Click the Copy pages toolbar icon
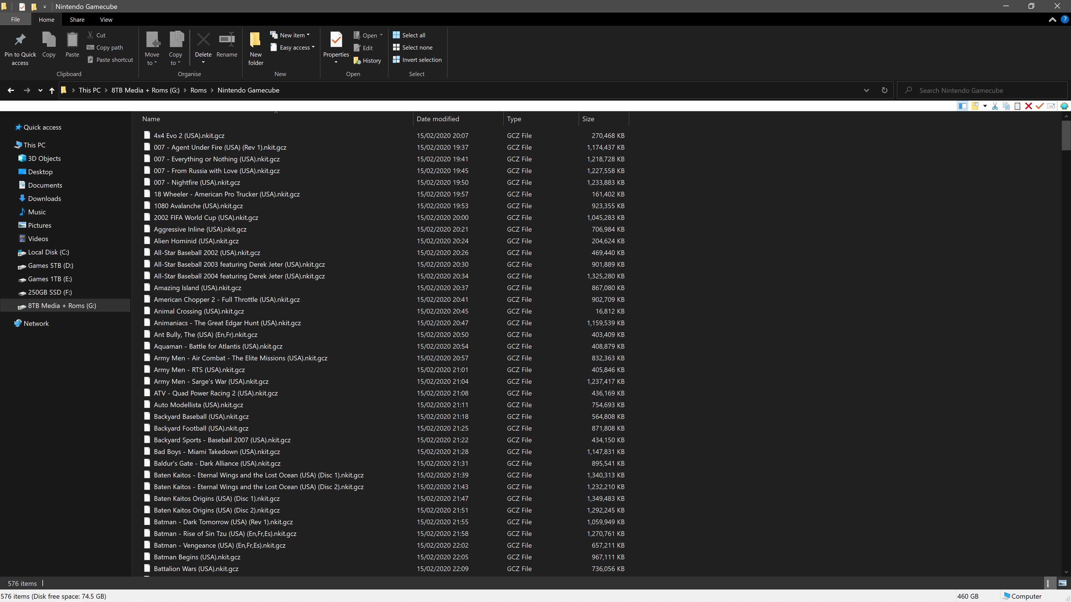Image resolution: width=1071 pixels, height=602 pixels. point(1006,106)
